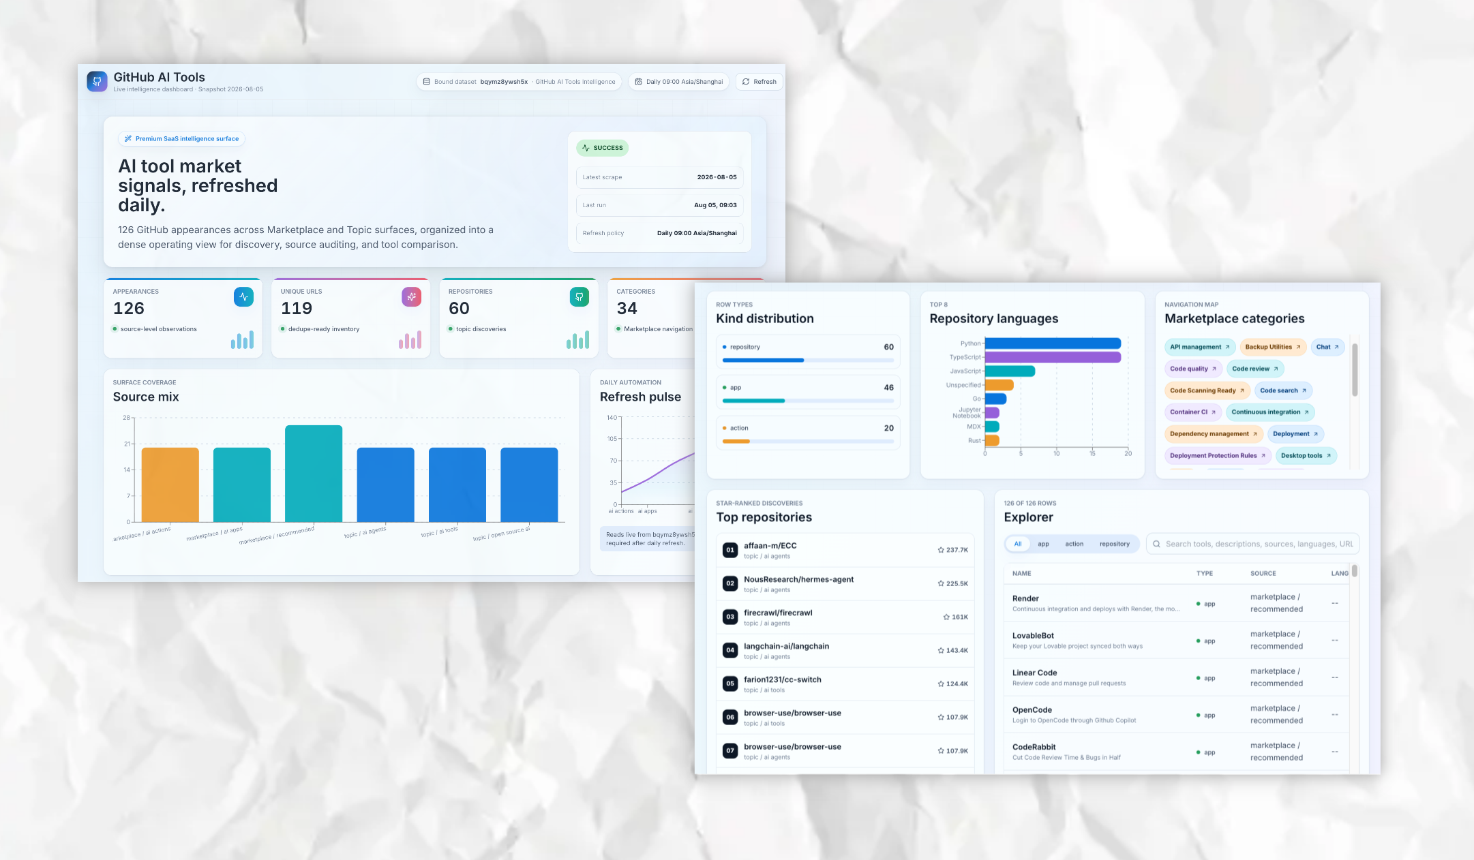Click the GitHub AI Tools logo icon
This screenshot has width=1474, height=860.
[97, 82]
